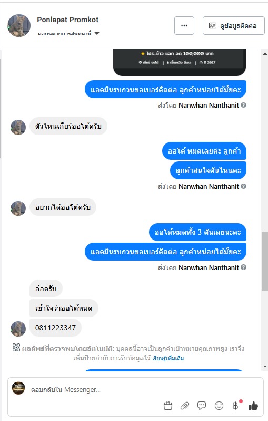Click the shopping bag icon in composer
Screen dimensions: 268x421
tap(168, 406)
